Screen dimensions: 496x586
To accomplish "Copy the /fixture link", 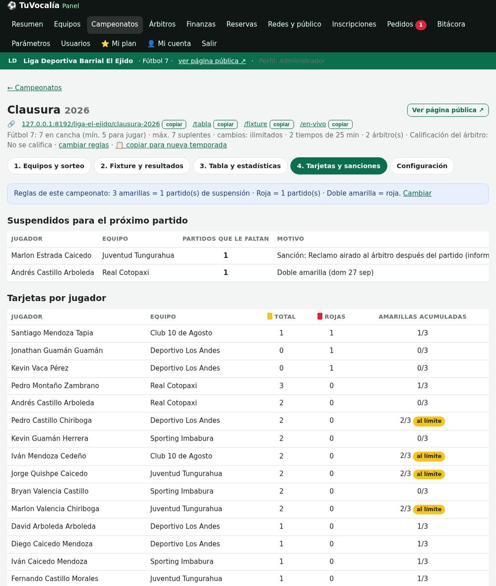I will point(281,125).
